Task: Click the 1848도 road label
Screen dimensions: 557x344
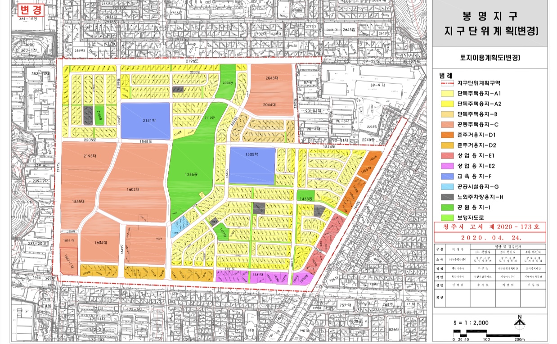Action: click(x=146, y=141)
